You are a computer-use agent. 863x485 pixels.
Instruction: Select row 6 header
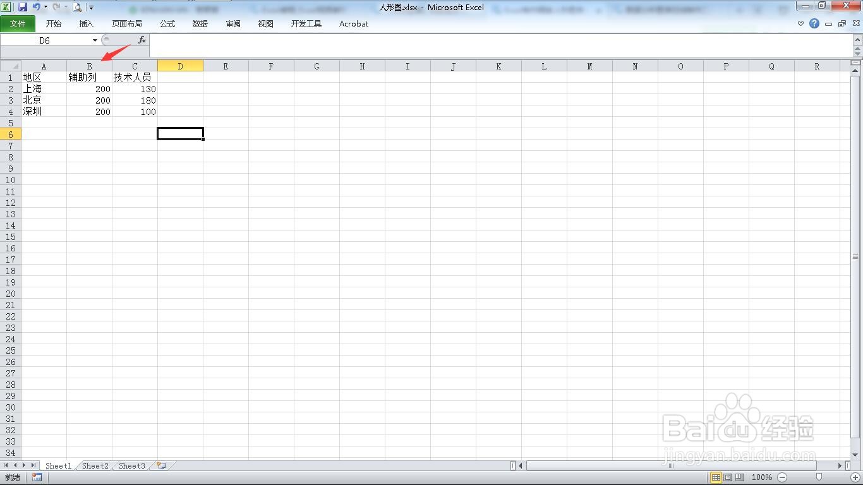[11, 134]
